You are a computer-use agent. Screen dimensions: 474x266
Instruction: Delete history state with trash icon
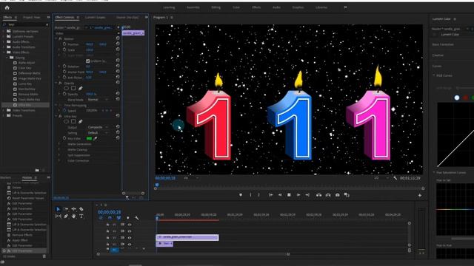click(44, 256)
